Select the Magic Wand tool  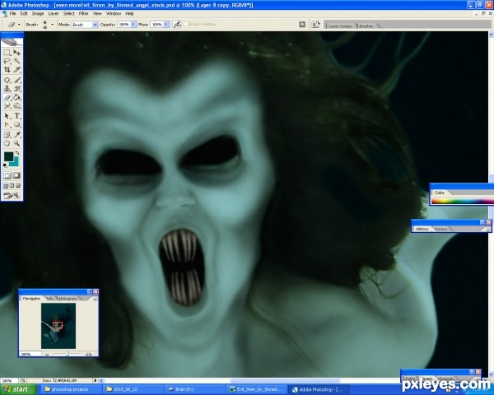(x=17, y=61)
